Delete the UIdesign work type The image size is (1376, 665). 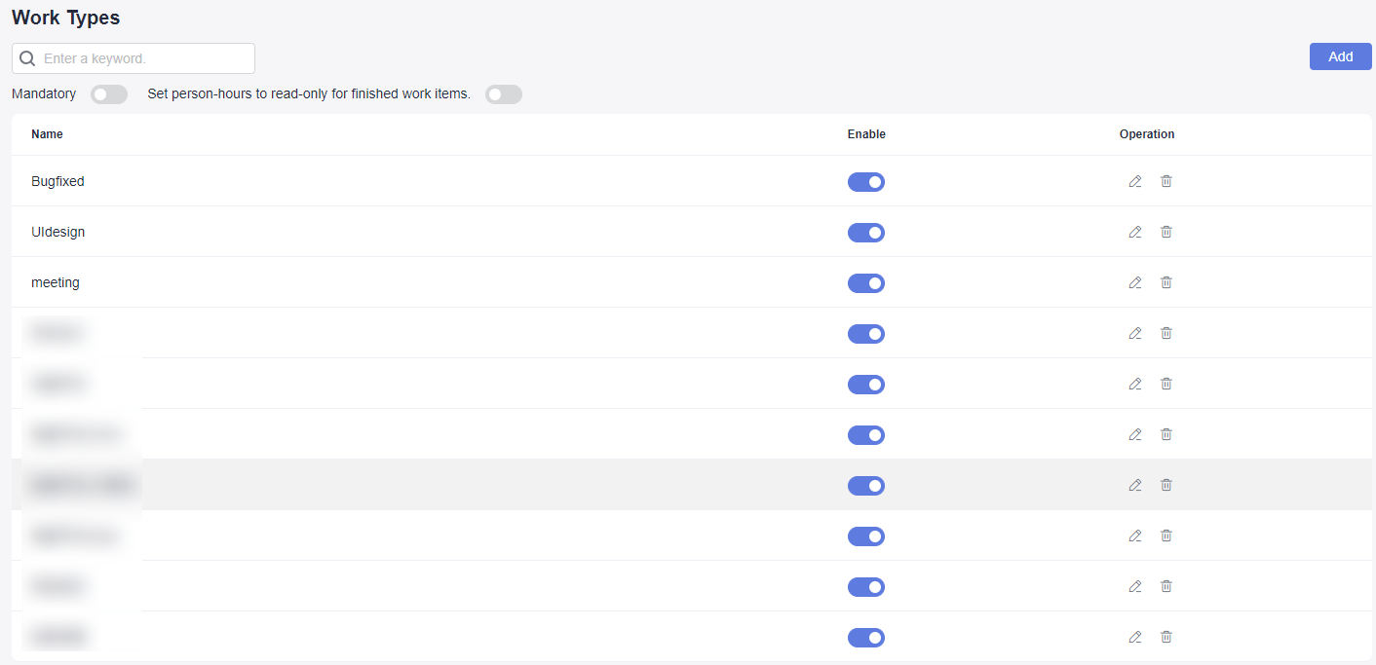tap(1166, 232)
